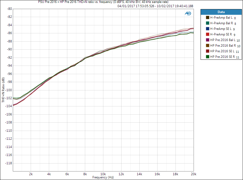Click the -100 y-axis tick label

coord(9,90)
